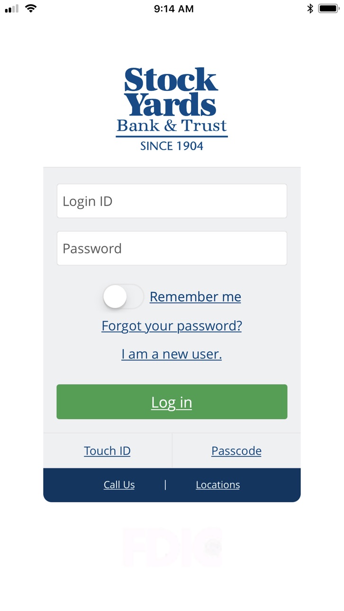Select the I am a new user link
Screen dimensions: 344x611
[x=172, y=354]
